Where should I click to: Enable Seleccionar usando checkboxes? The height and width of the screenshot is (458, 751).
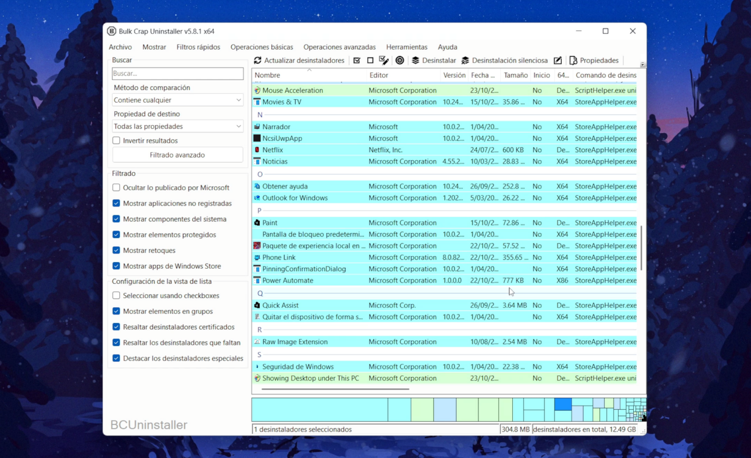[116, 295]
